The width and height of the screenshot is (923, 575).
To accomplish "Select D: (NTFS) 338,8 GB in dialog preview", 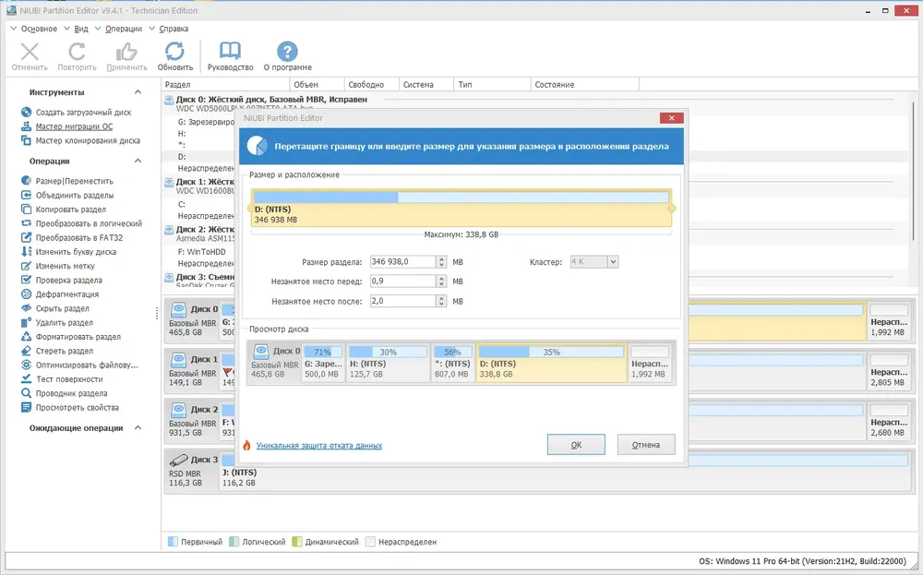I will point(552,363).
